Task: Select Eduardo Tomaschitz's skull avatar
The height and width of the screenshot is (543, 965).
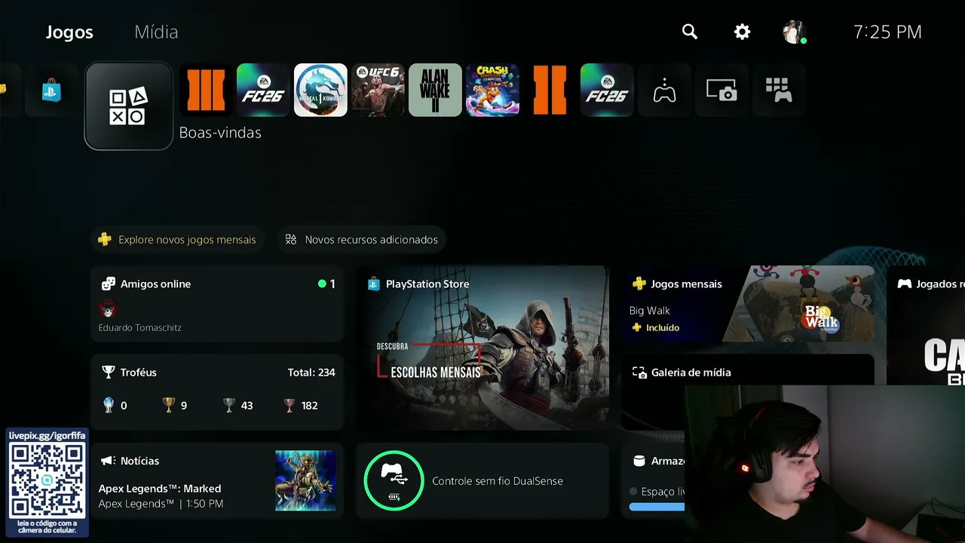Action: coord(108,309)
